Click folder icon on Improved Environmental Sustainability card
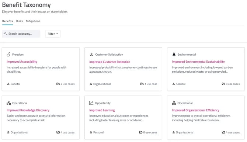Viewport: 247px width, 142px height. tap(223, 84)
